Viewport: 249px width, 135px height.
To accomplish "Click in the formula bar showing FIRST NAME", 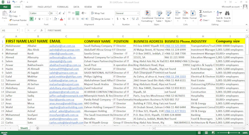I will [x=145, y=30].
